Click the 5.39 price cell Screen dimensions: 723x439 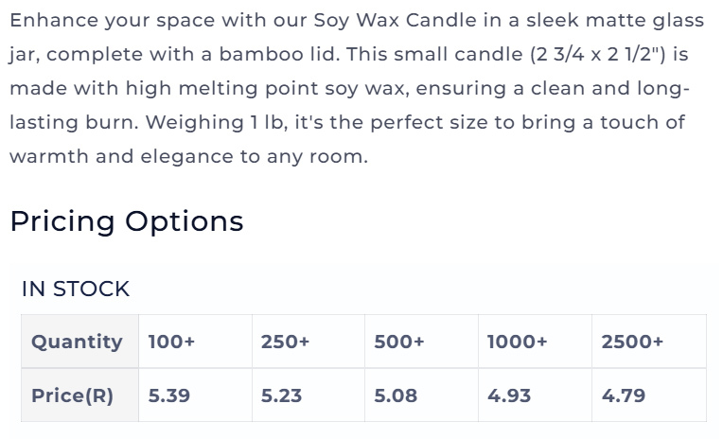pyautogui.click(x=196, y=395)
